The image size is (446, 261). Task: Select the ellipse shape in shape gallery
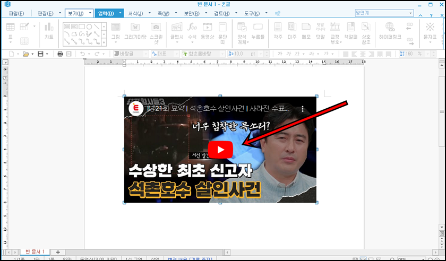[89, 27]
